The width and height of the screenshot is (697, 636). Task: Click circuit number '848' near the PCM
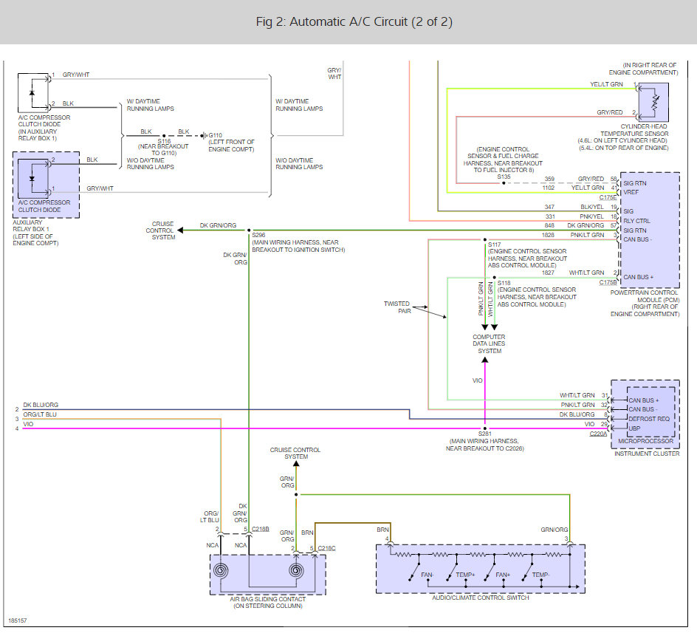point(549,225)
